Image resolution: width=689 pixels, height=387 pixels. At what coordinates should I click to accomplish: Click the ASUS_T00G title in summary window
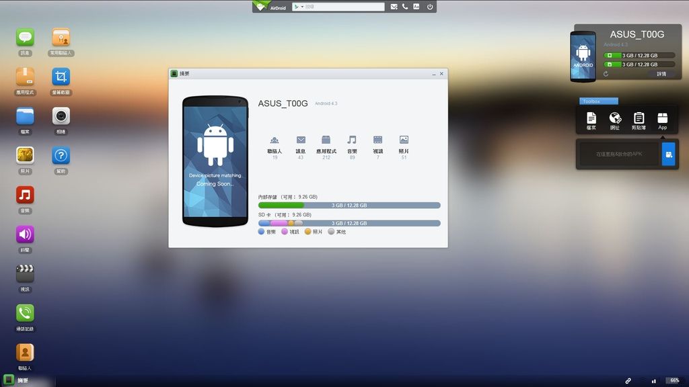point(283,103)
